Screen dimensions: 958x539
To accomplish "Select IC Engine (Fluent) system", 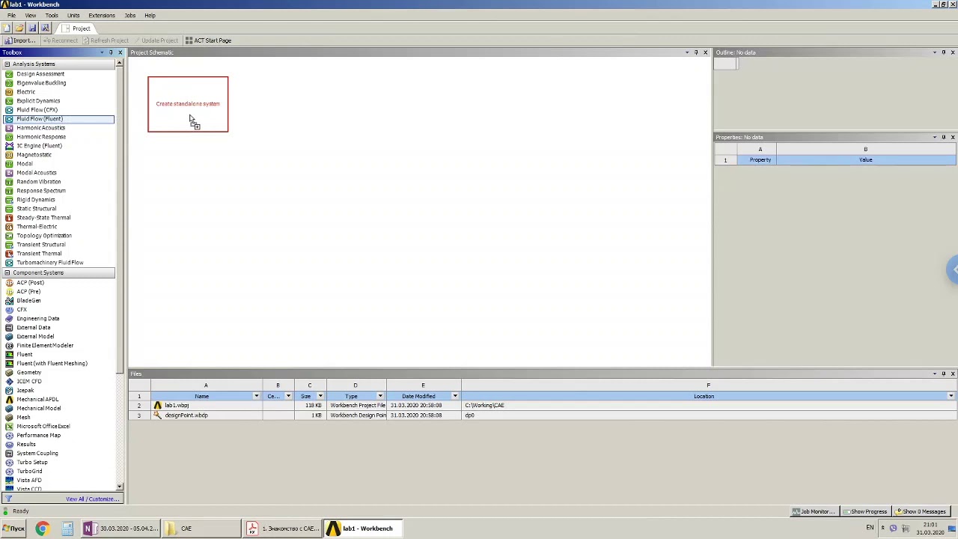I will coord(39,146).
